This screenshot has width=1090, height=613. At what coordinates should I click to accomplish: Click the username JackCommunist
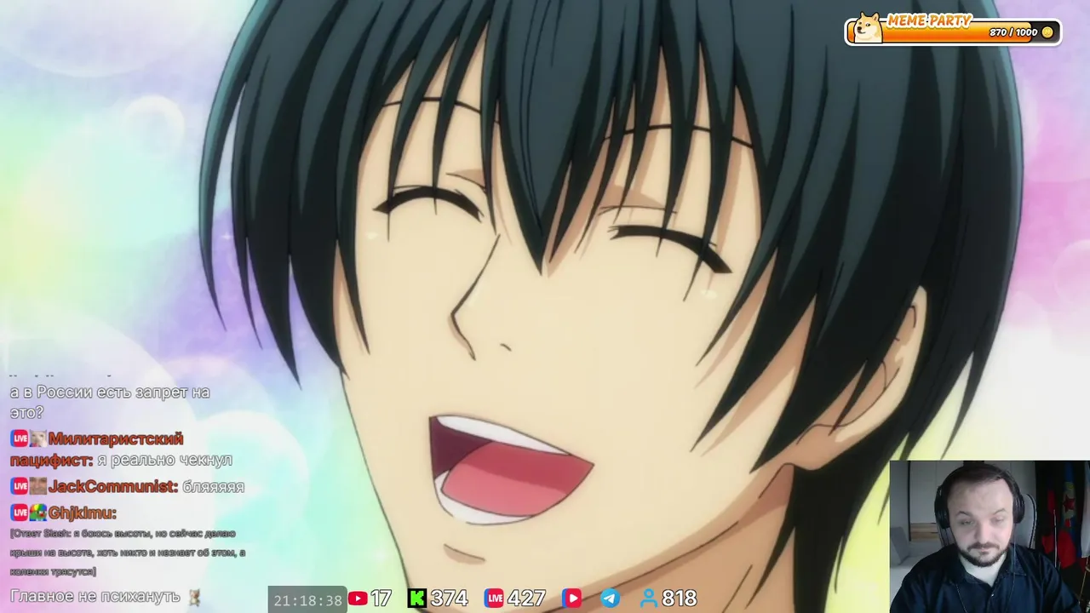(x=113, y=486)
